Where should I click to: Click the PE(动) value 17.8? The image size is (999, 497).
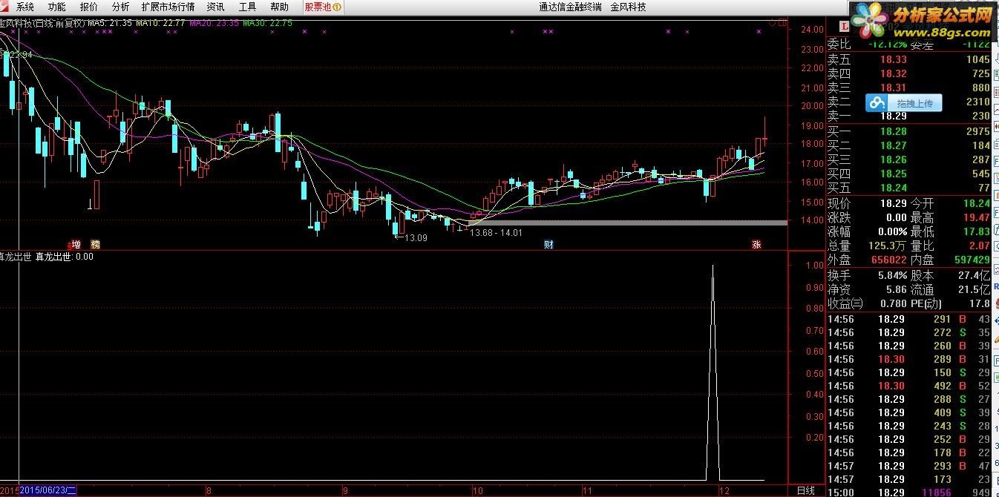pyautogui.click(x=979, y=303)
